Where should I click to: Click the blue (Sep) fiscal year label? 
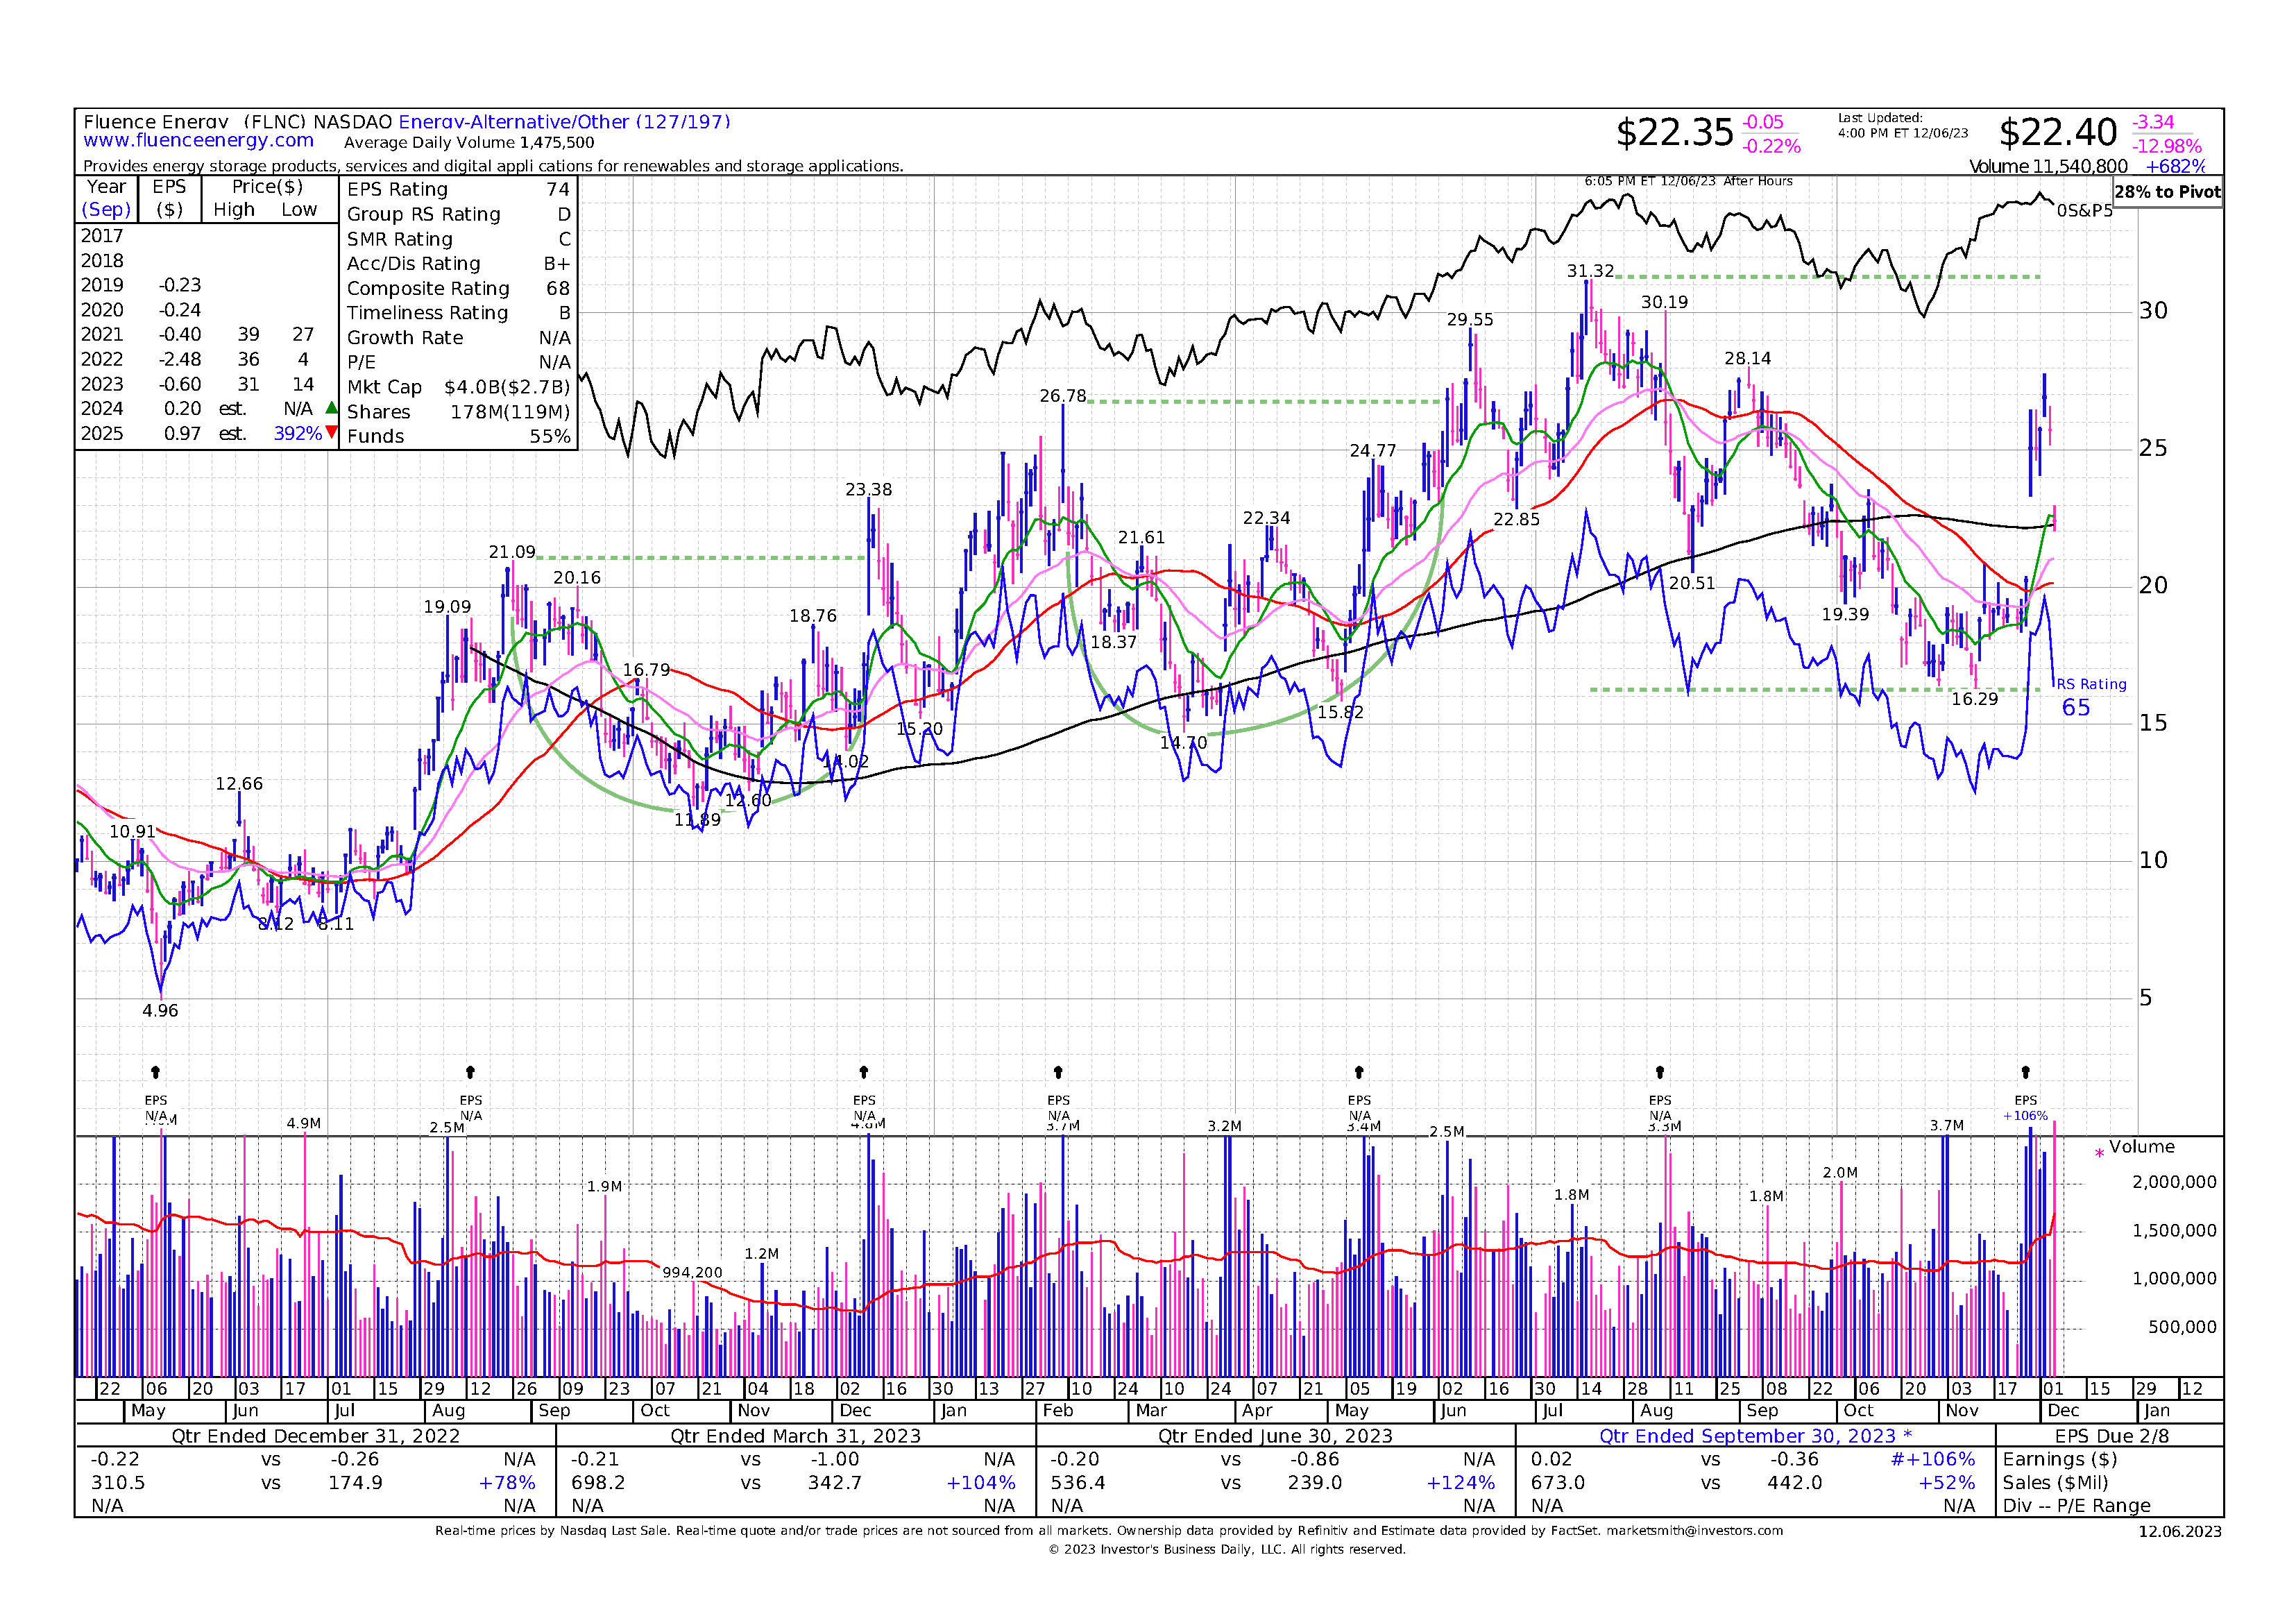(x=106, y=210)
